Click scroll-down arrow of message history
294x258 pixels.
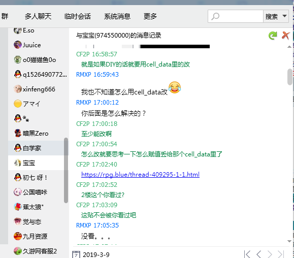click(x=289, y=241)
